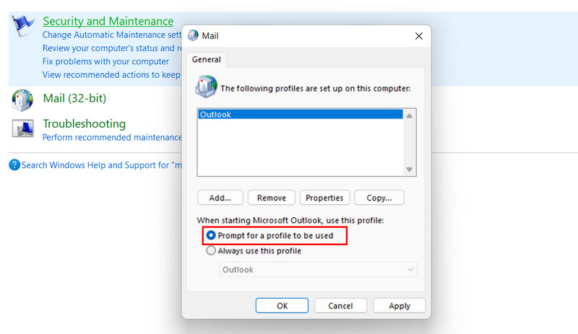Open the disabled Outlook profile dropdown
This screenshot has width=578, height=334.
[318, 270]
